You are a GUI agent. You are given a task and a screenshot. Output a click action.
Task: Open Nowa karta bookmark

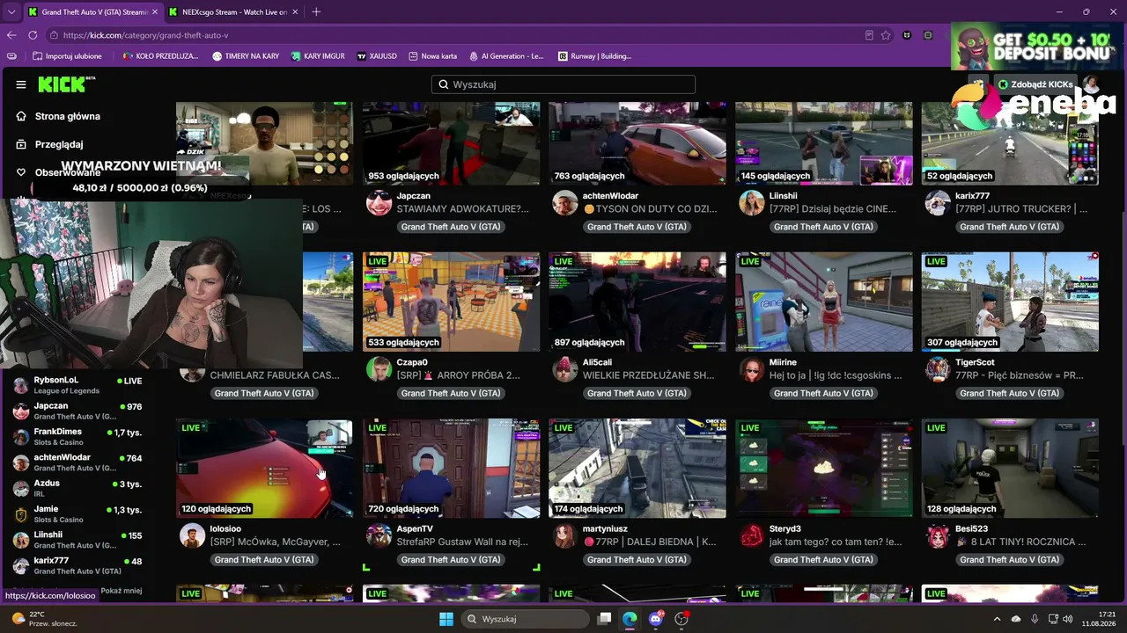click(432, 56)
